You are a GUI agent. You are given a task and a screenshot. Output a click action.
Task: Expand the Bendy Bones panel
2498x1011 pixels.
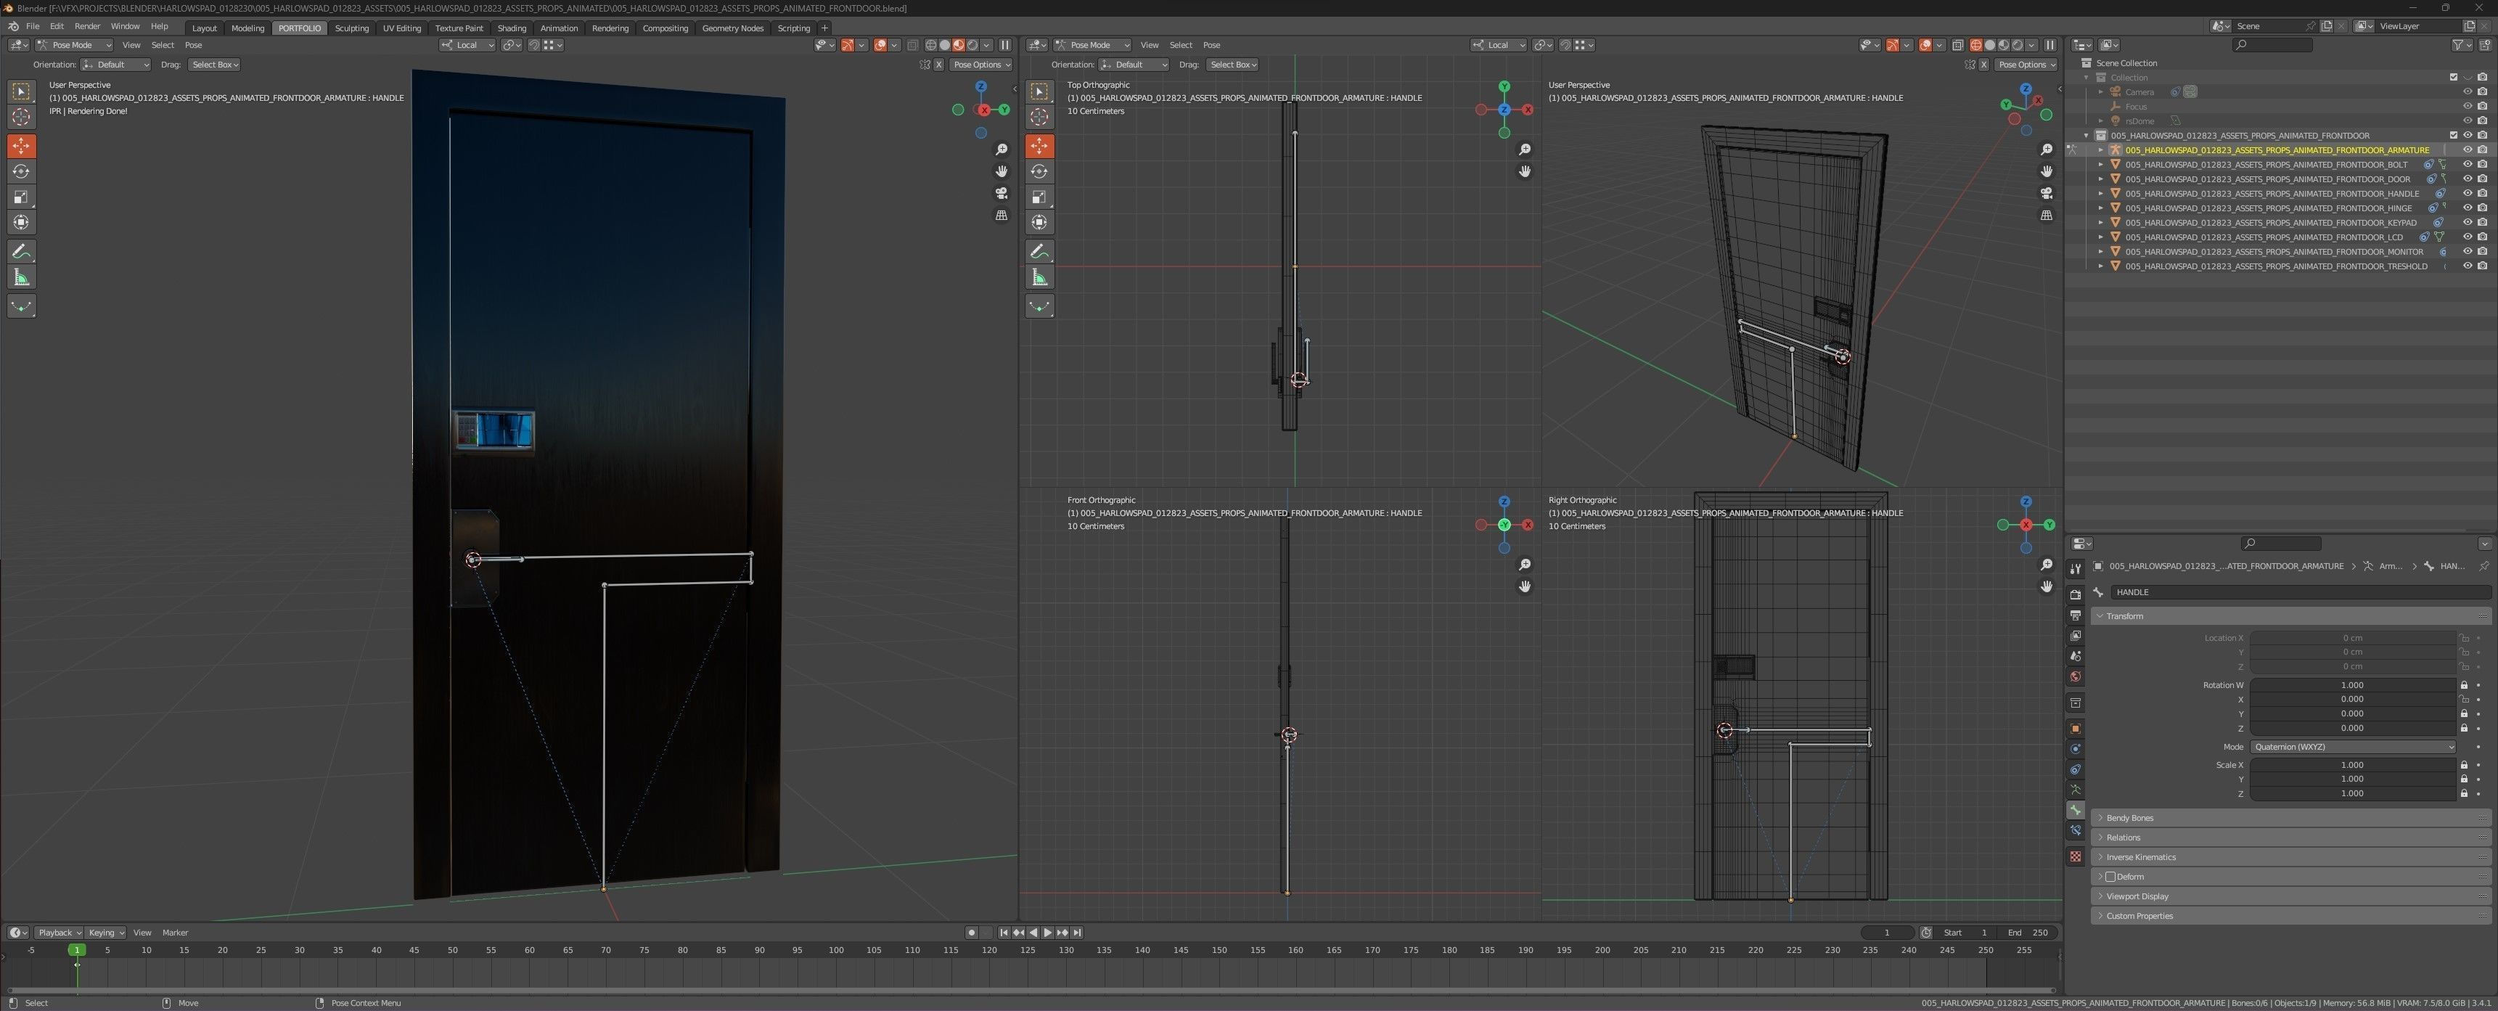(x=2290, y=818)
